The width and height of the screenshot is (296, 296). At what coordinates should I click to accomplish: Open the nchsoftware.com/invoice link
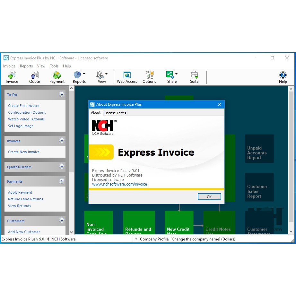[x=119, y=184]
